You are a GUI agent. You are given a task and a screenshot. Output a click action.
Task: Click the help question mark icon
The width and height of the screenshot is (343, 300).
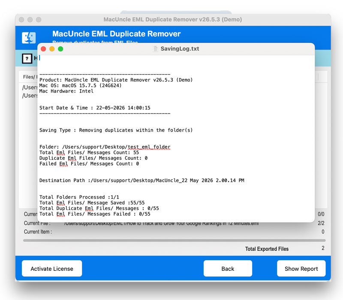(27, 58)
